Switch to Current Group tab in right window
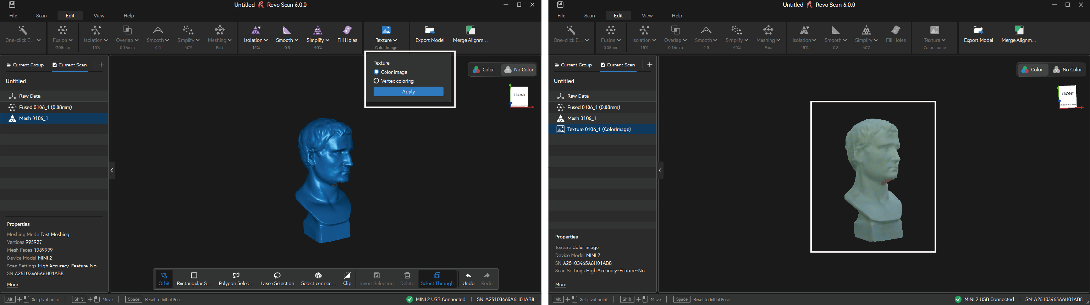The height and width of the screenshot is (305, 1090). tap(573, 65)
